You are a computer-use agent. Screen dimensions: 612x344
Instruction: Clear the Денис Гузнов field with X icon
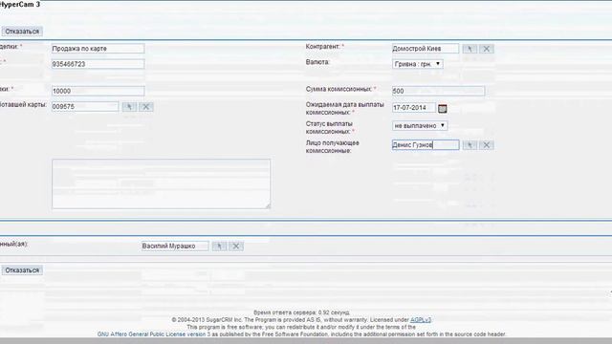pyautogui.click(x=487, y=145)
